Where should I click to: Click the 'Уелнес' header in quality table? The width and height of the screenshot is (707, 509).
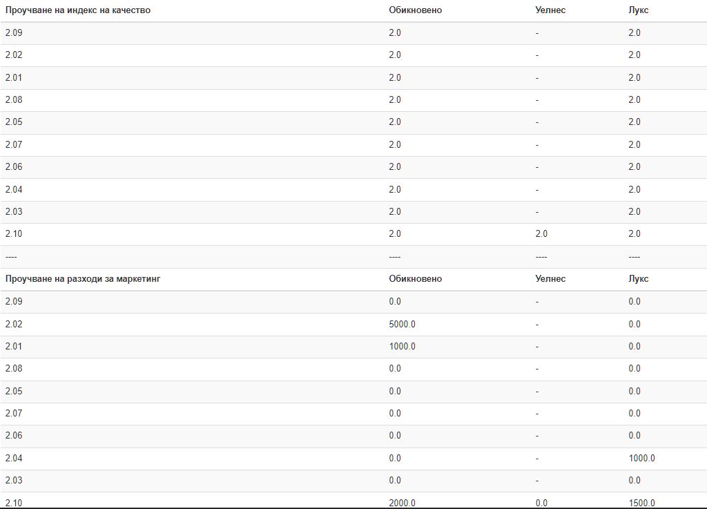550,10
